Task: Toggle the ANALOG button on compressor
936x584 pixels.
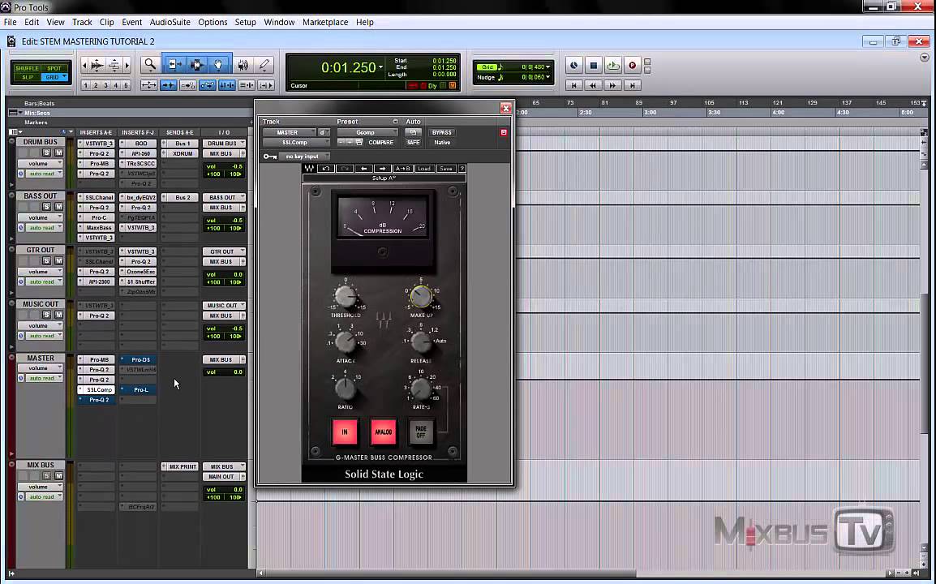Action: [383, 432]
